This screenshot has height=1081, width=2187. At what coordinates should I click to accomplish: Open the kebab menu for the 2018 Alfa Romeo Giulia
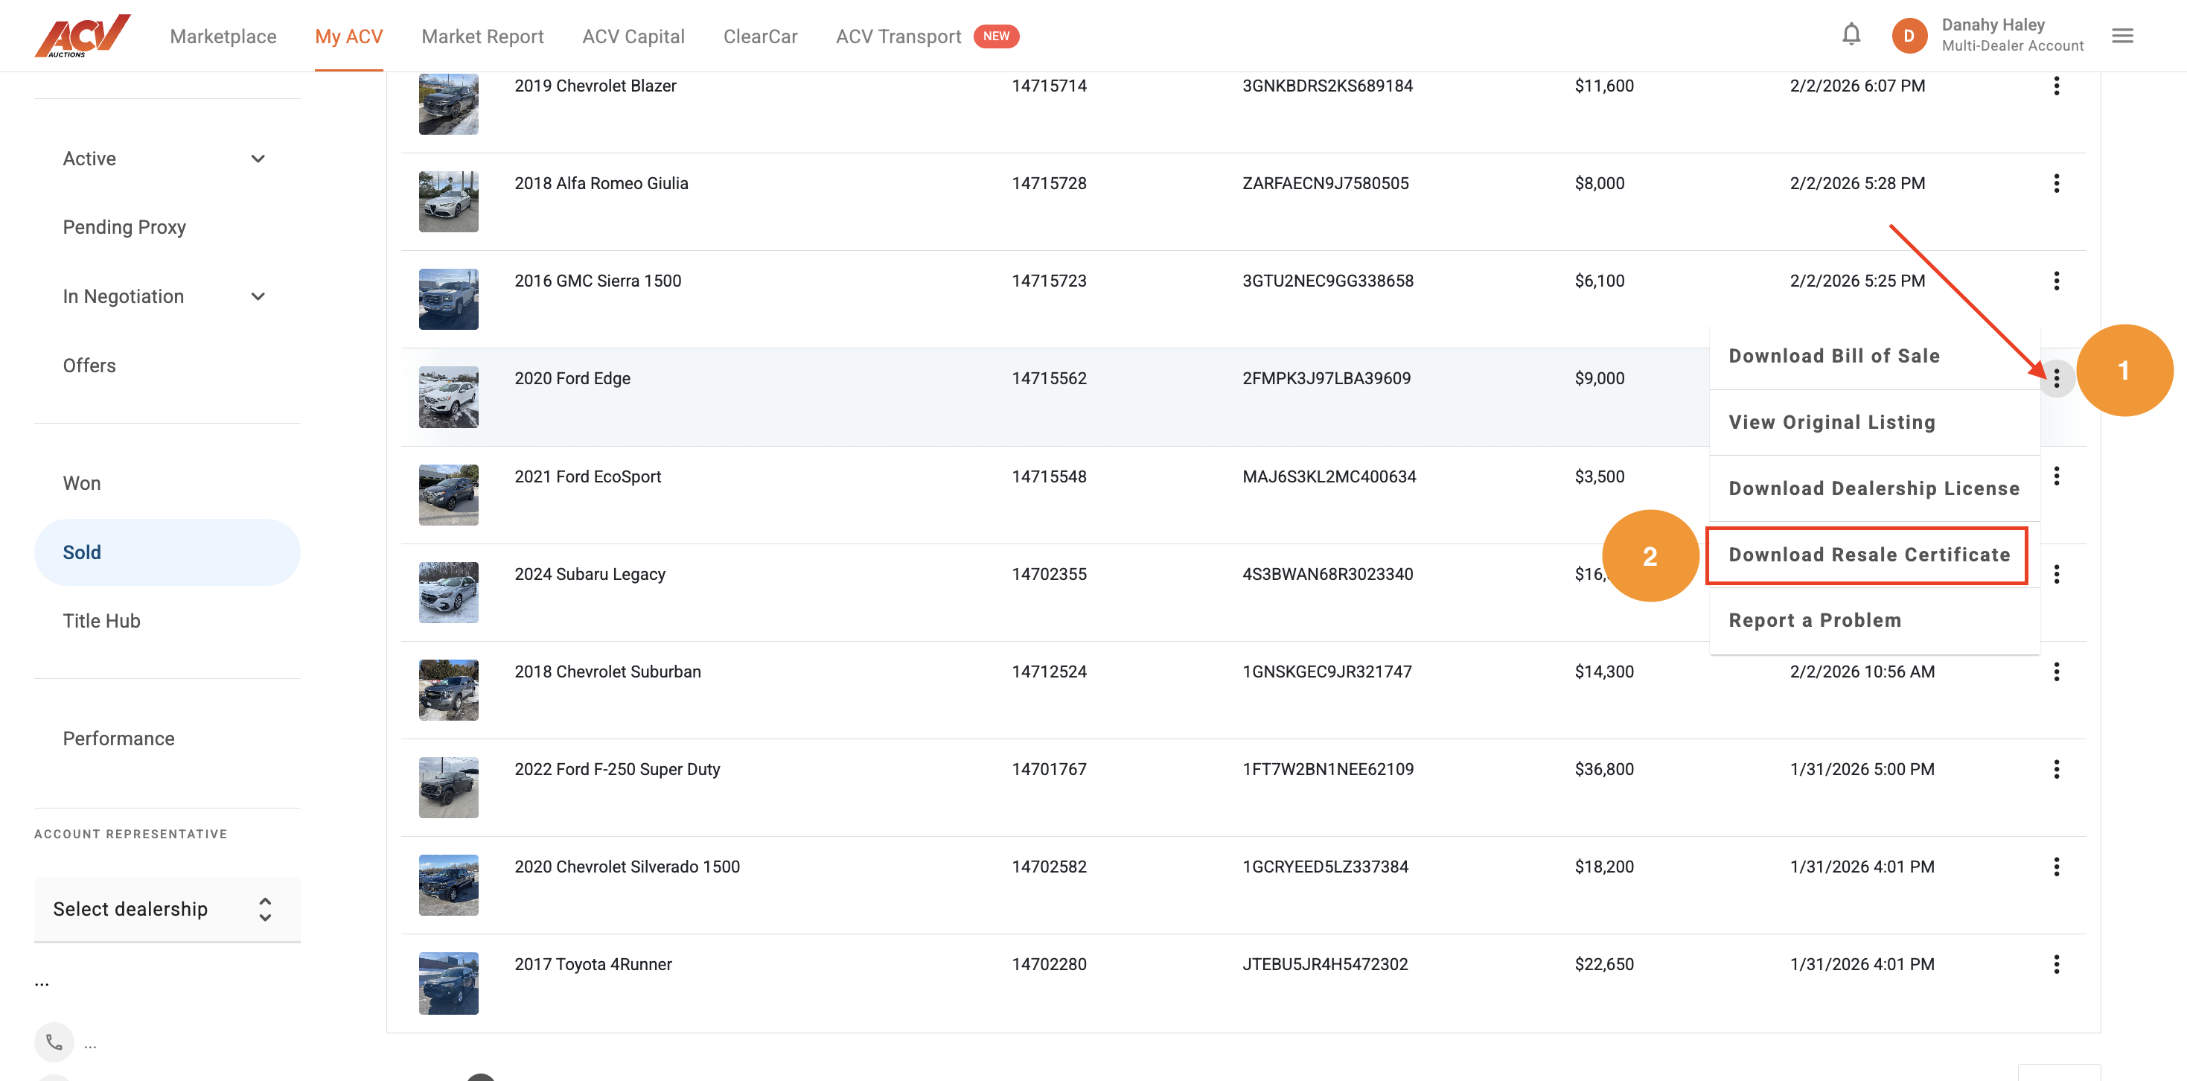[2055, 183]
